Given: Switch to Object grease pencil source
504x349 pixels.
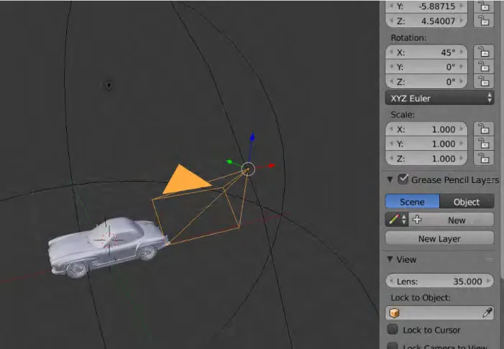Looking at the screenshot, I should [467, 202].
